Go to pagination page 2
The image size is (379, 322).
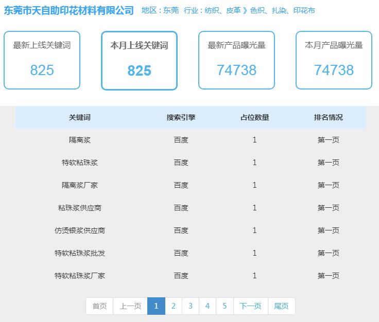tap(174, 306)
